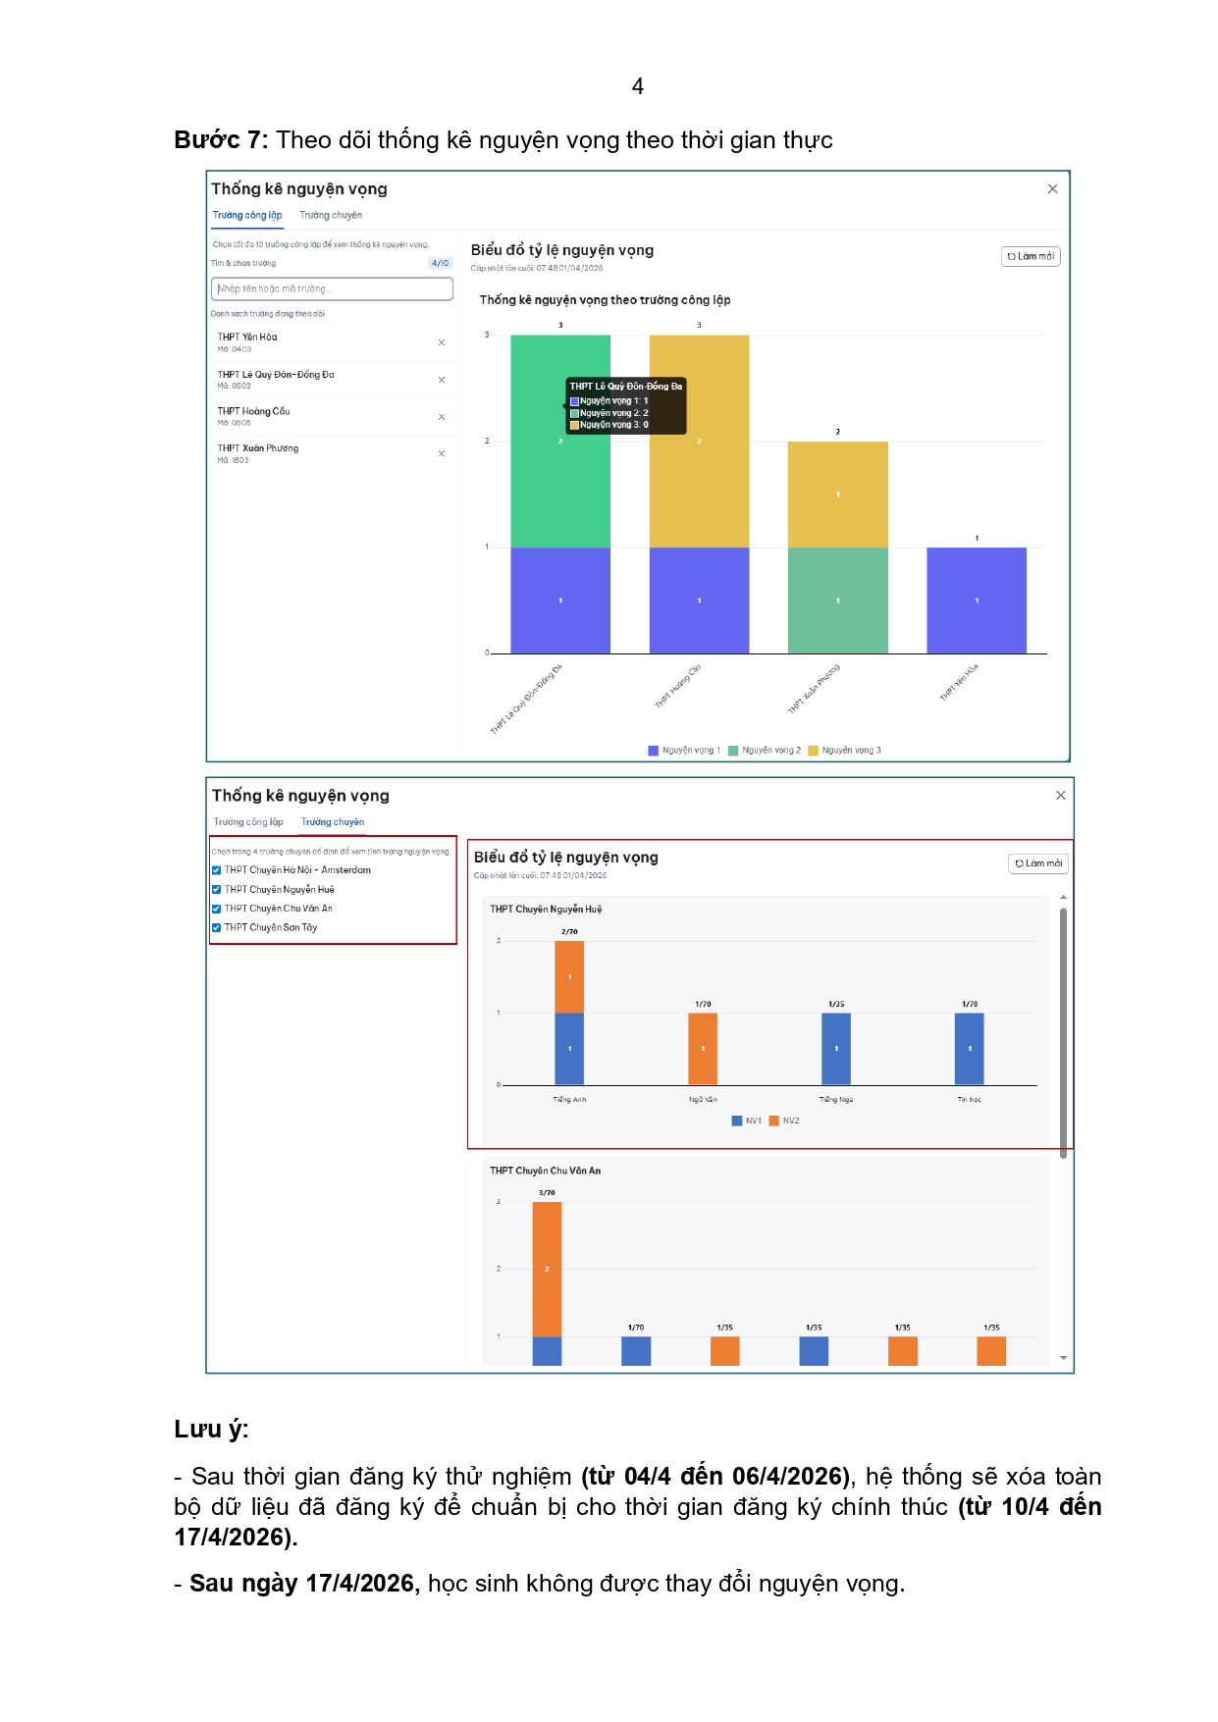Uncheck THPT Chuyên Chu Văn An checkbox
Screen dimensions: 1218x1722
point(217,909)
